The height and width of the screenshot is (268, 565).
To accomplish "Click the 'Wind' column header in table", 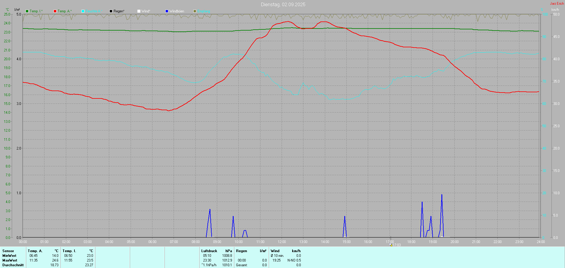I will coord(275,251).
